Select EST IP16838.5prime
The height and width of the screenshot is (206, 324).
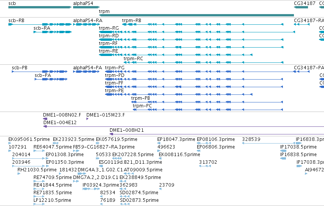[x=298, y=155]
